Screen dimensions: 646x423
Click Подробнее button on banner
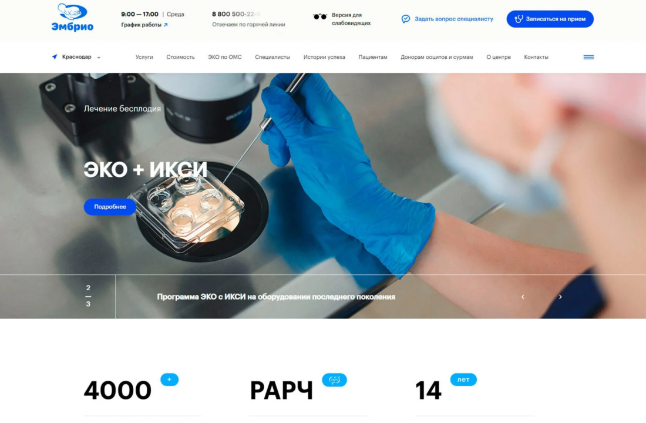110,207
